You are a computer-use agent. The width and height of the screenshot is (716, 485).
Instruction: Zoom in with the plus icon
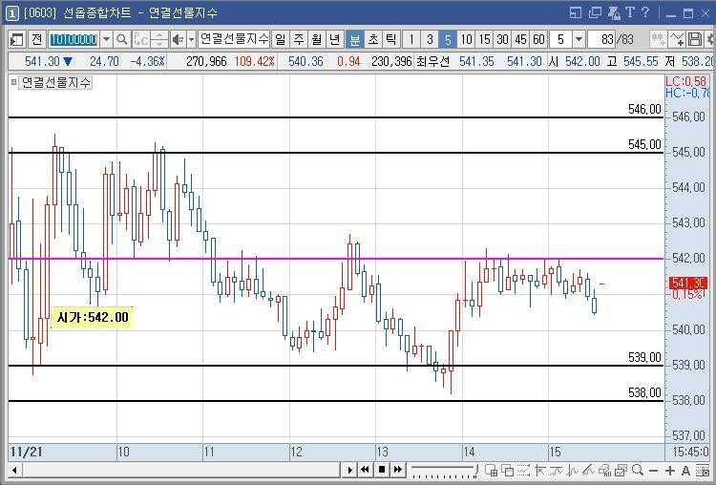click(x=670, y=470)
